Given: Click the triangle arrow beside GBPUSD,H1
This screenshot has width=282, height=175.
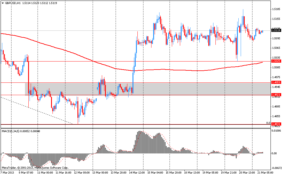Looking at the screenshot, I should (x=3, y=3).
